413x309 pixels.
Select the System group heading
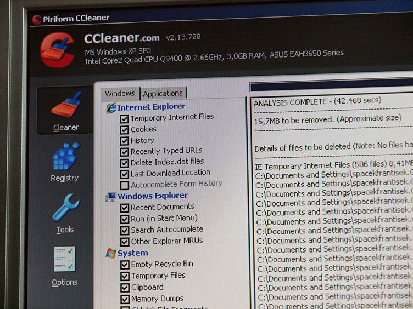click(133, 253)
